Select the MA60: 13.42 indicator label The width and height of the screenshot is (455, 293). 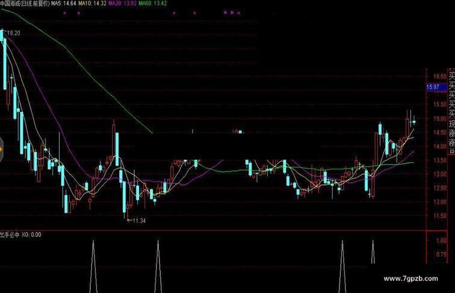[153, 4]
